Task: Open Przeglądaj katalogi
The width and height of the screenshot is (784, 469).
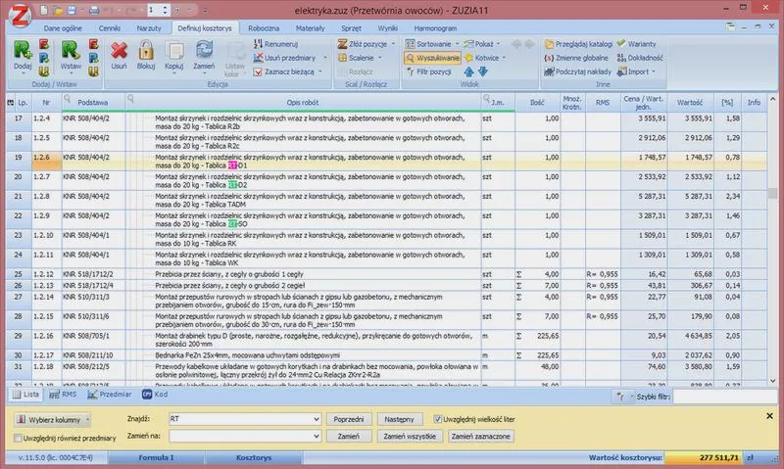Action: pyautogui.click(x=578, y=44)
